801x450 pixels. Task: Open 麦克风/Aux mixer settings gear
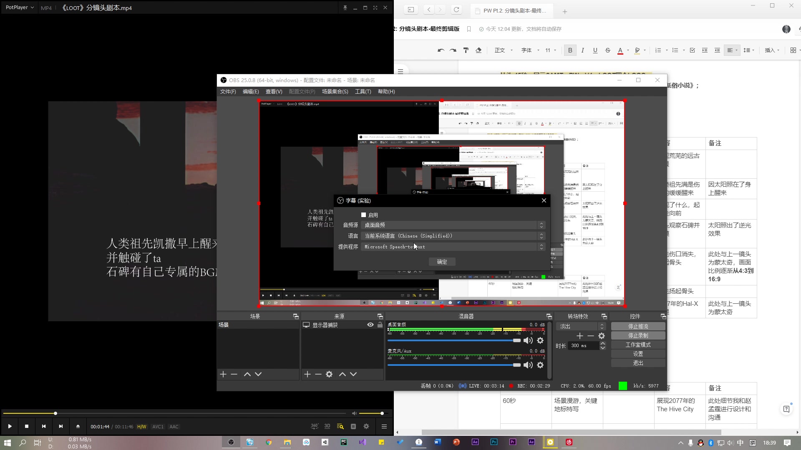[x=540, y=365]
